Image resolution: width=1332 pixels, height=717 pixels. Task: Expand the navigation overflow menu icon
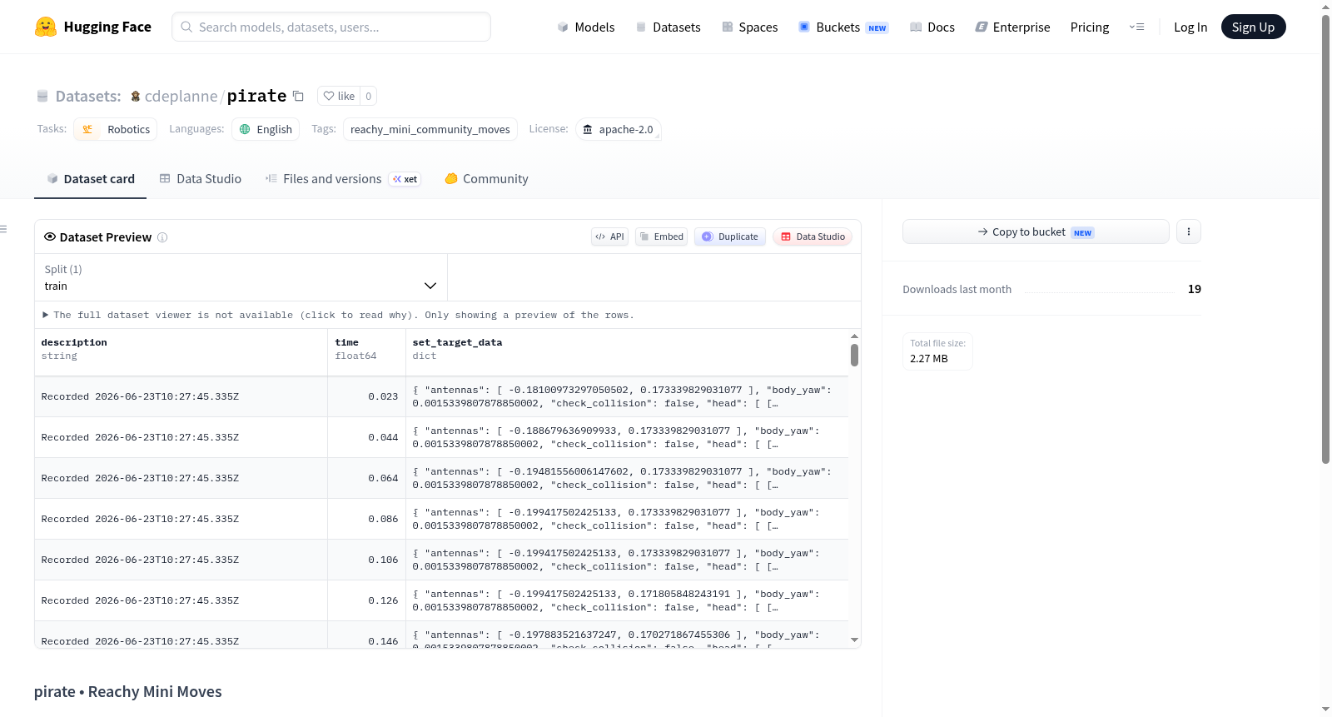(x=1136, y=27)
